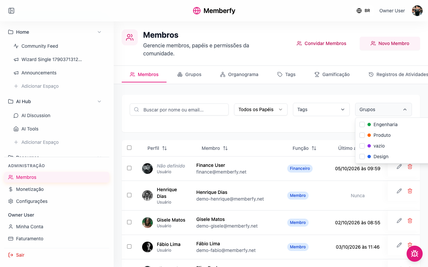
Task: Collapse the sidebar with the panel icon
Action: point(11,11)
